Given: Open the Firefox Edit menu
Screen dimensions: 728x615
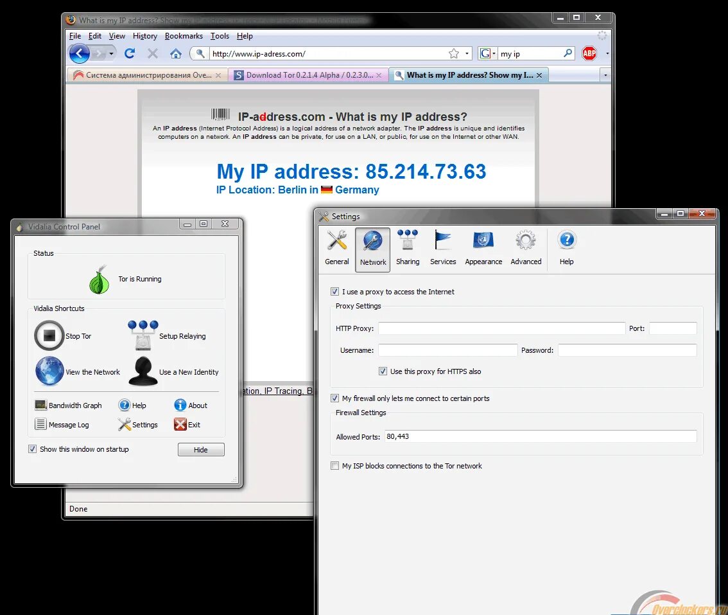Looking at the screenshot, I should [x=95, y=36].
